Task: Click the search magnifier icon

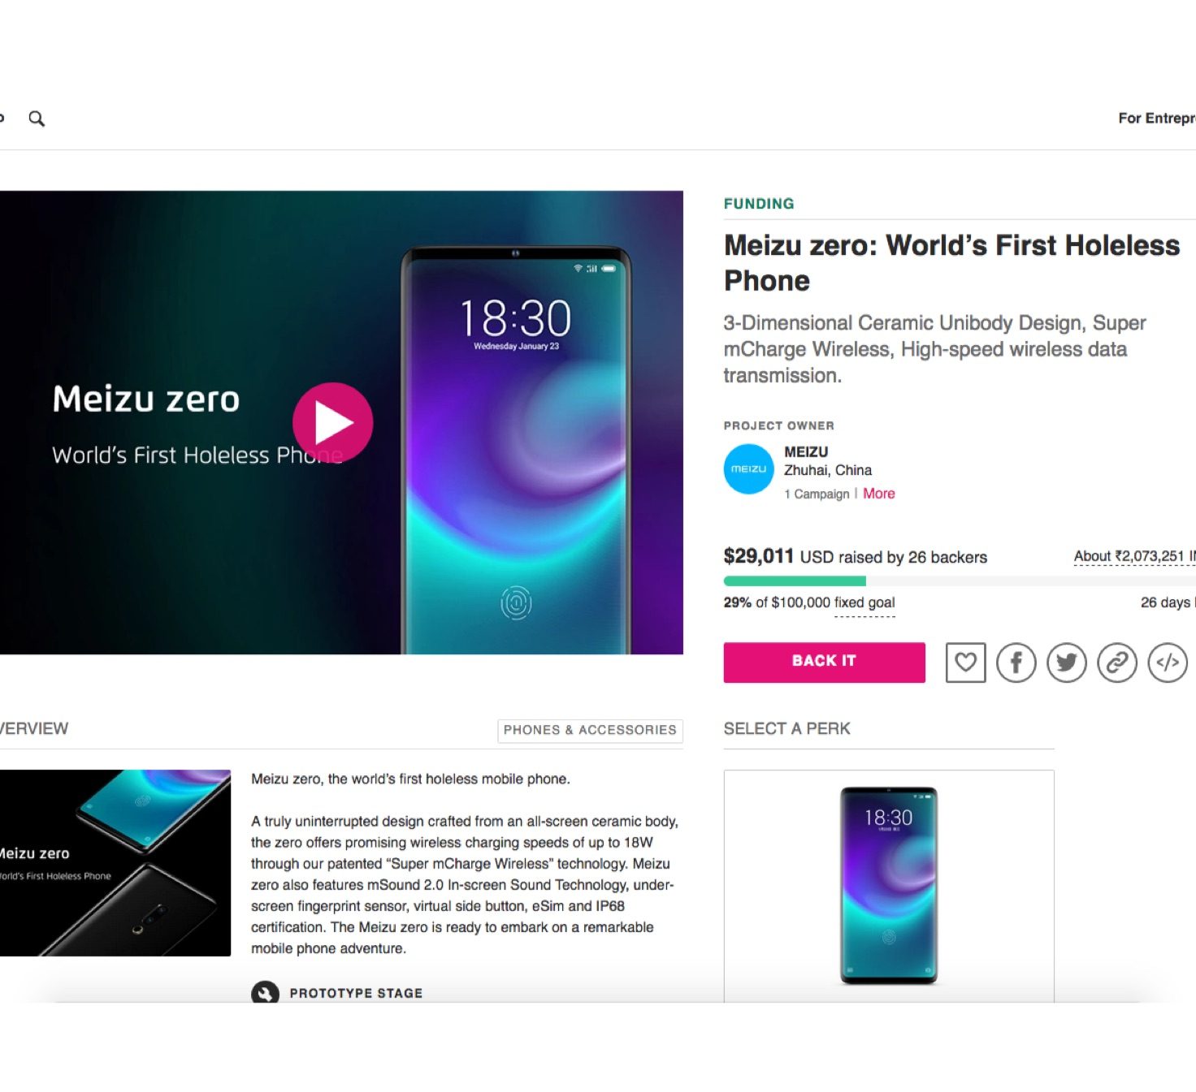Action: pos(37,119)
